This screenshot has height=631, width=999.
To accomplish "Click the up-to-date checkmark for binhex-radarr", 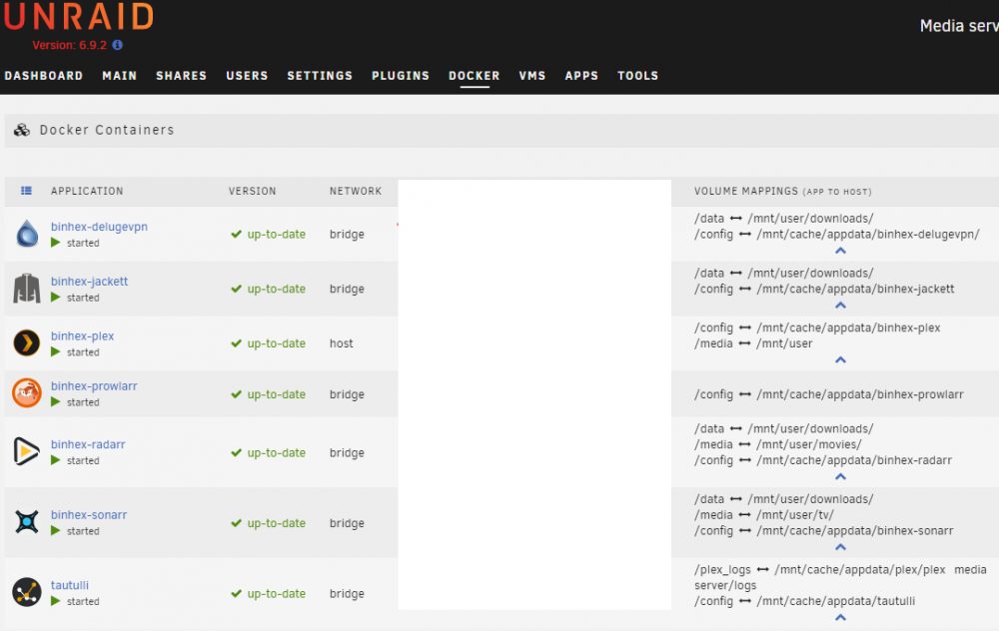I will 237,453.
